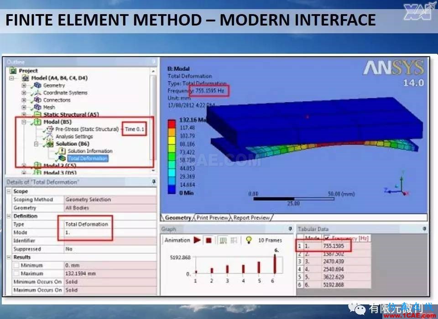Click the Static Structural (A5) folder icon

tap(37, 114)
